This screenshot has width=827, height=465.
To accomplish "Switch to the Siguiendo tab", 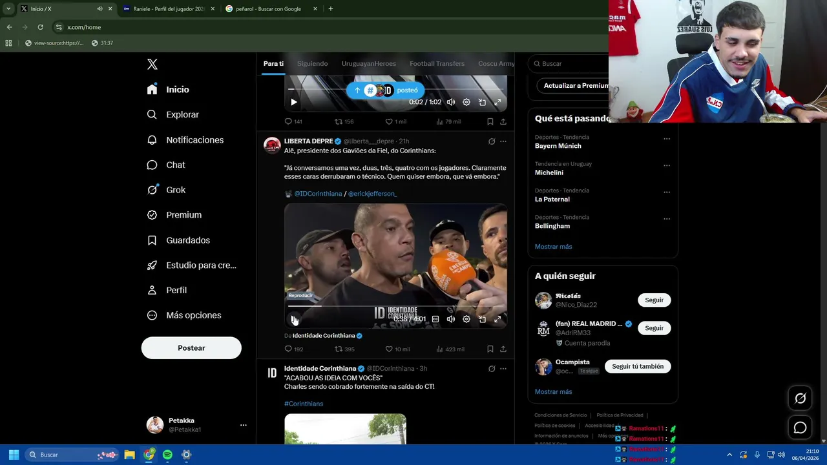I will (312, 63).
